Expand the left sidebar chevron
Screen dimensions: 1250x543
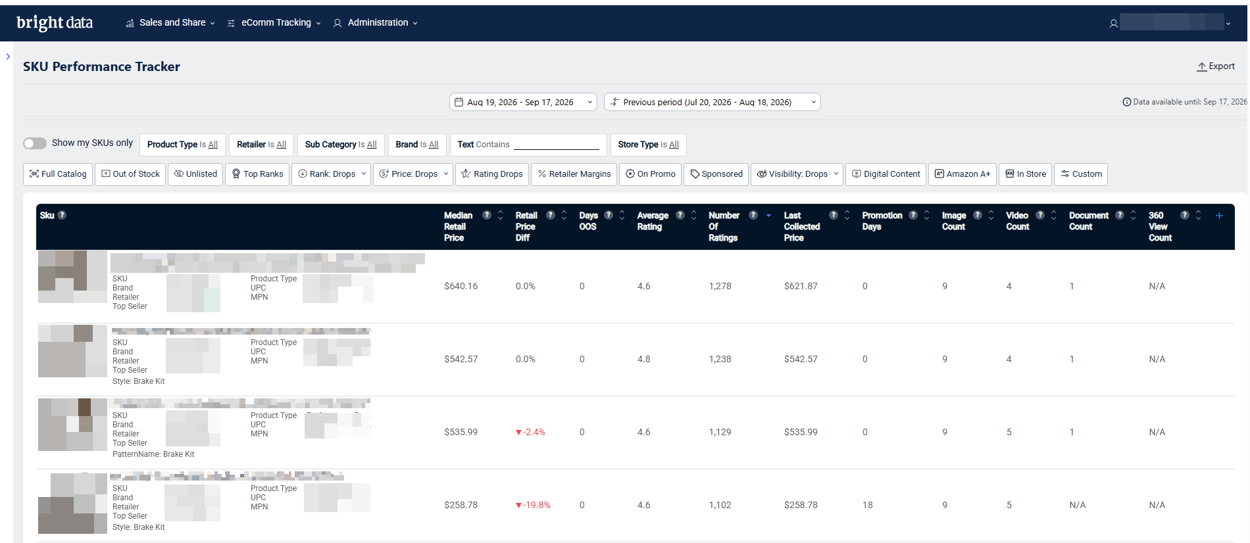click(x=8, y=57)
